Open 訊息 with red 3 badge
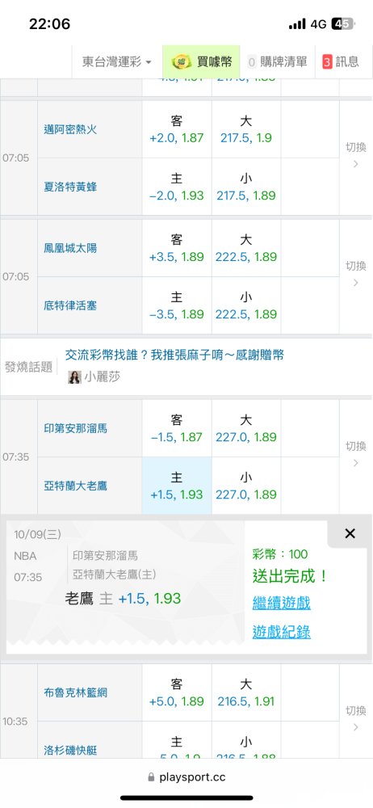Viewport: 373px width, 808px height. tap(341, 62)
